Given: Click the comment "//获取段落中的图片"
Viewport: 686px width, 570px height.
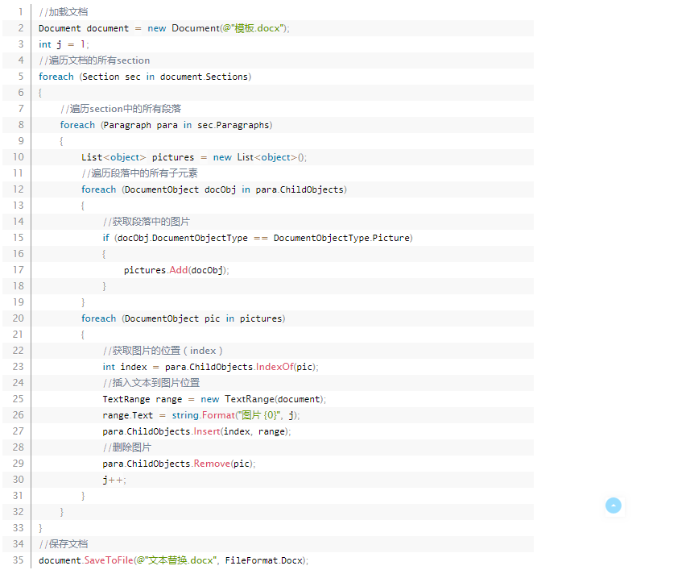Looking at the screenshot, I should tap(146, 222).
